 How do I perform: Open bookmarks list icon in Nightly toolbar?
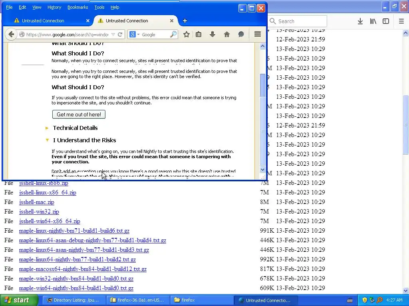coord(199,34)
